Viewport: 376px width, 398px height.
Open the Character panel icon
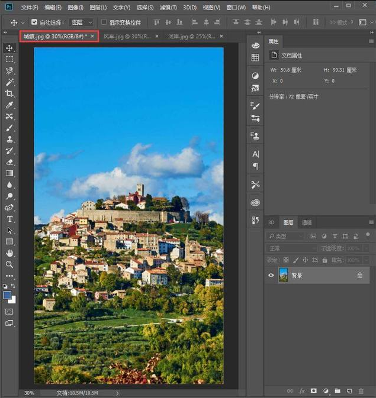(255, 154)
